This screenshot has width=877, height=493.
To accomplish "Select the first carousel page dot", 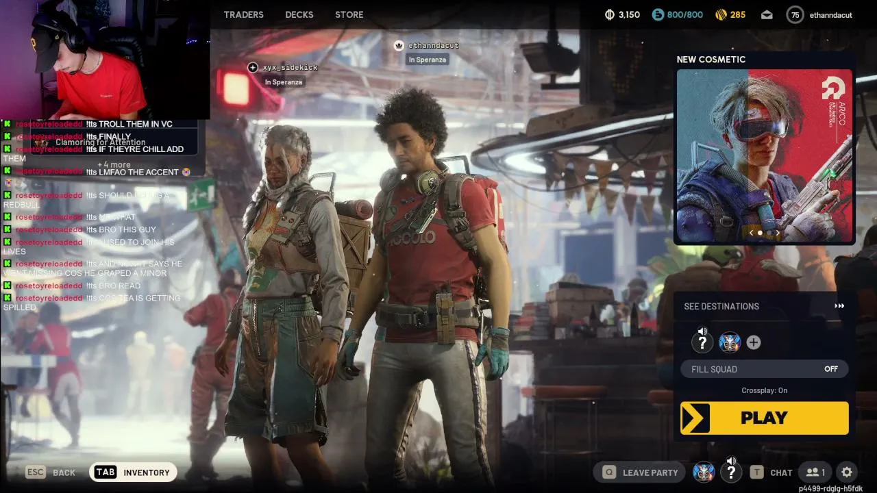I will click(x=760, y=233).
